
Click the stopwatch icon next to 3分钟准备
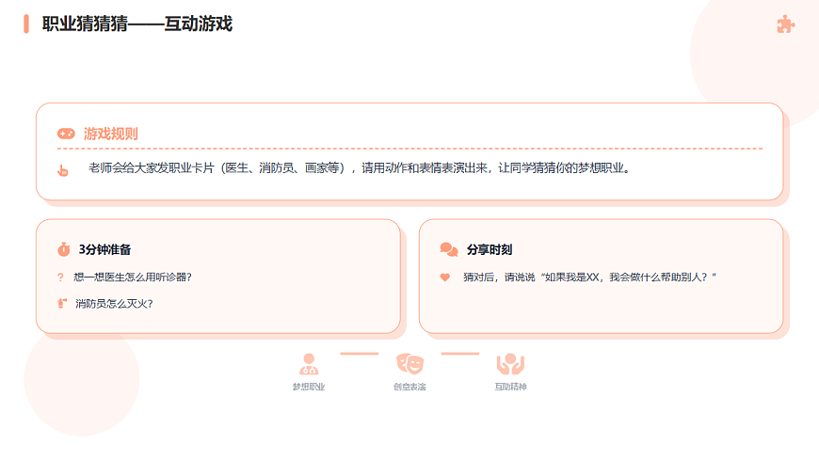(64, 249)
